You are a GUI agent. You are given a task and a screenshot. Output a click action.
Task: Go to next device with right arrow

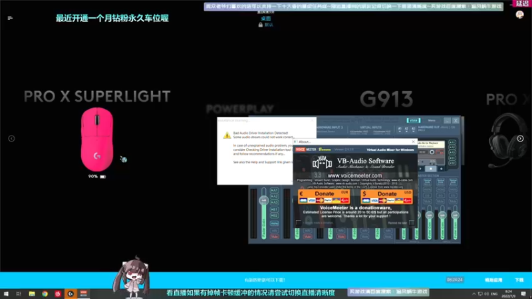[x=520, y=138]
